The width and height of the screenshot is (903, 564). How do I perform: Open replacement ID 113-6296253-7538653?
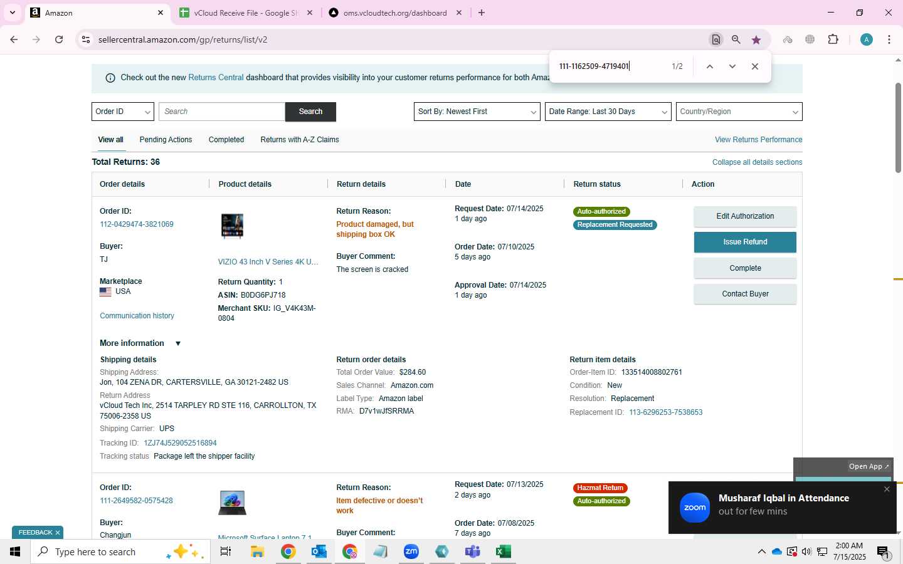(666, 412)
